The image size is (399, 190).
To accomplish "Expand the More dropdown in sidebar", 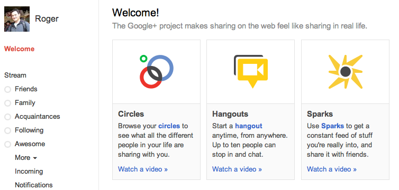I will (26, 157).
